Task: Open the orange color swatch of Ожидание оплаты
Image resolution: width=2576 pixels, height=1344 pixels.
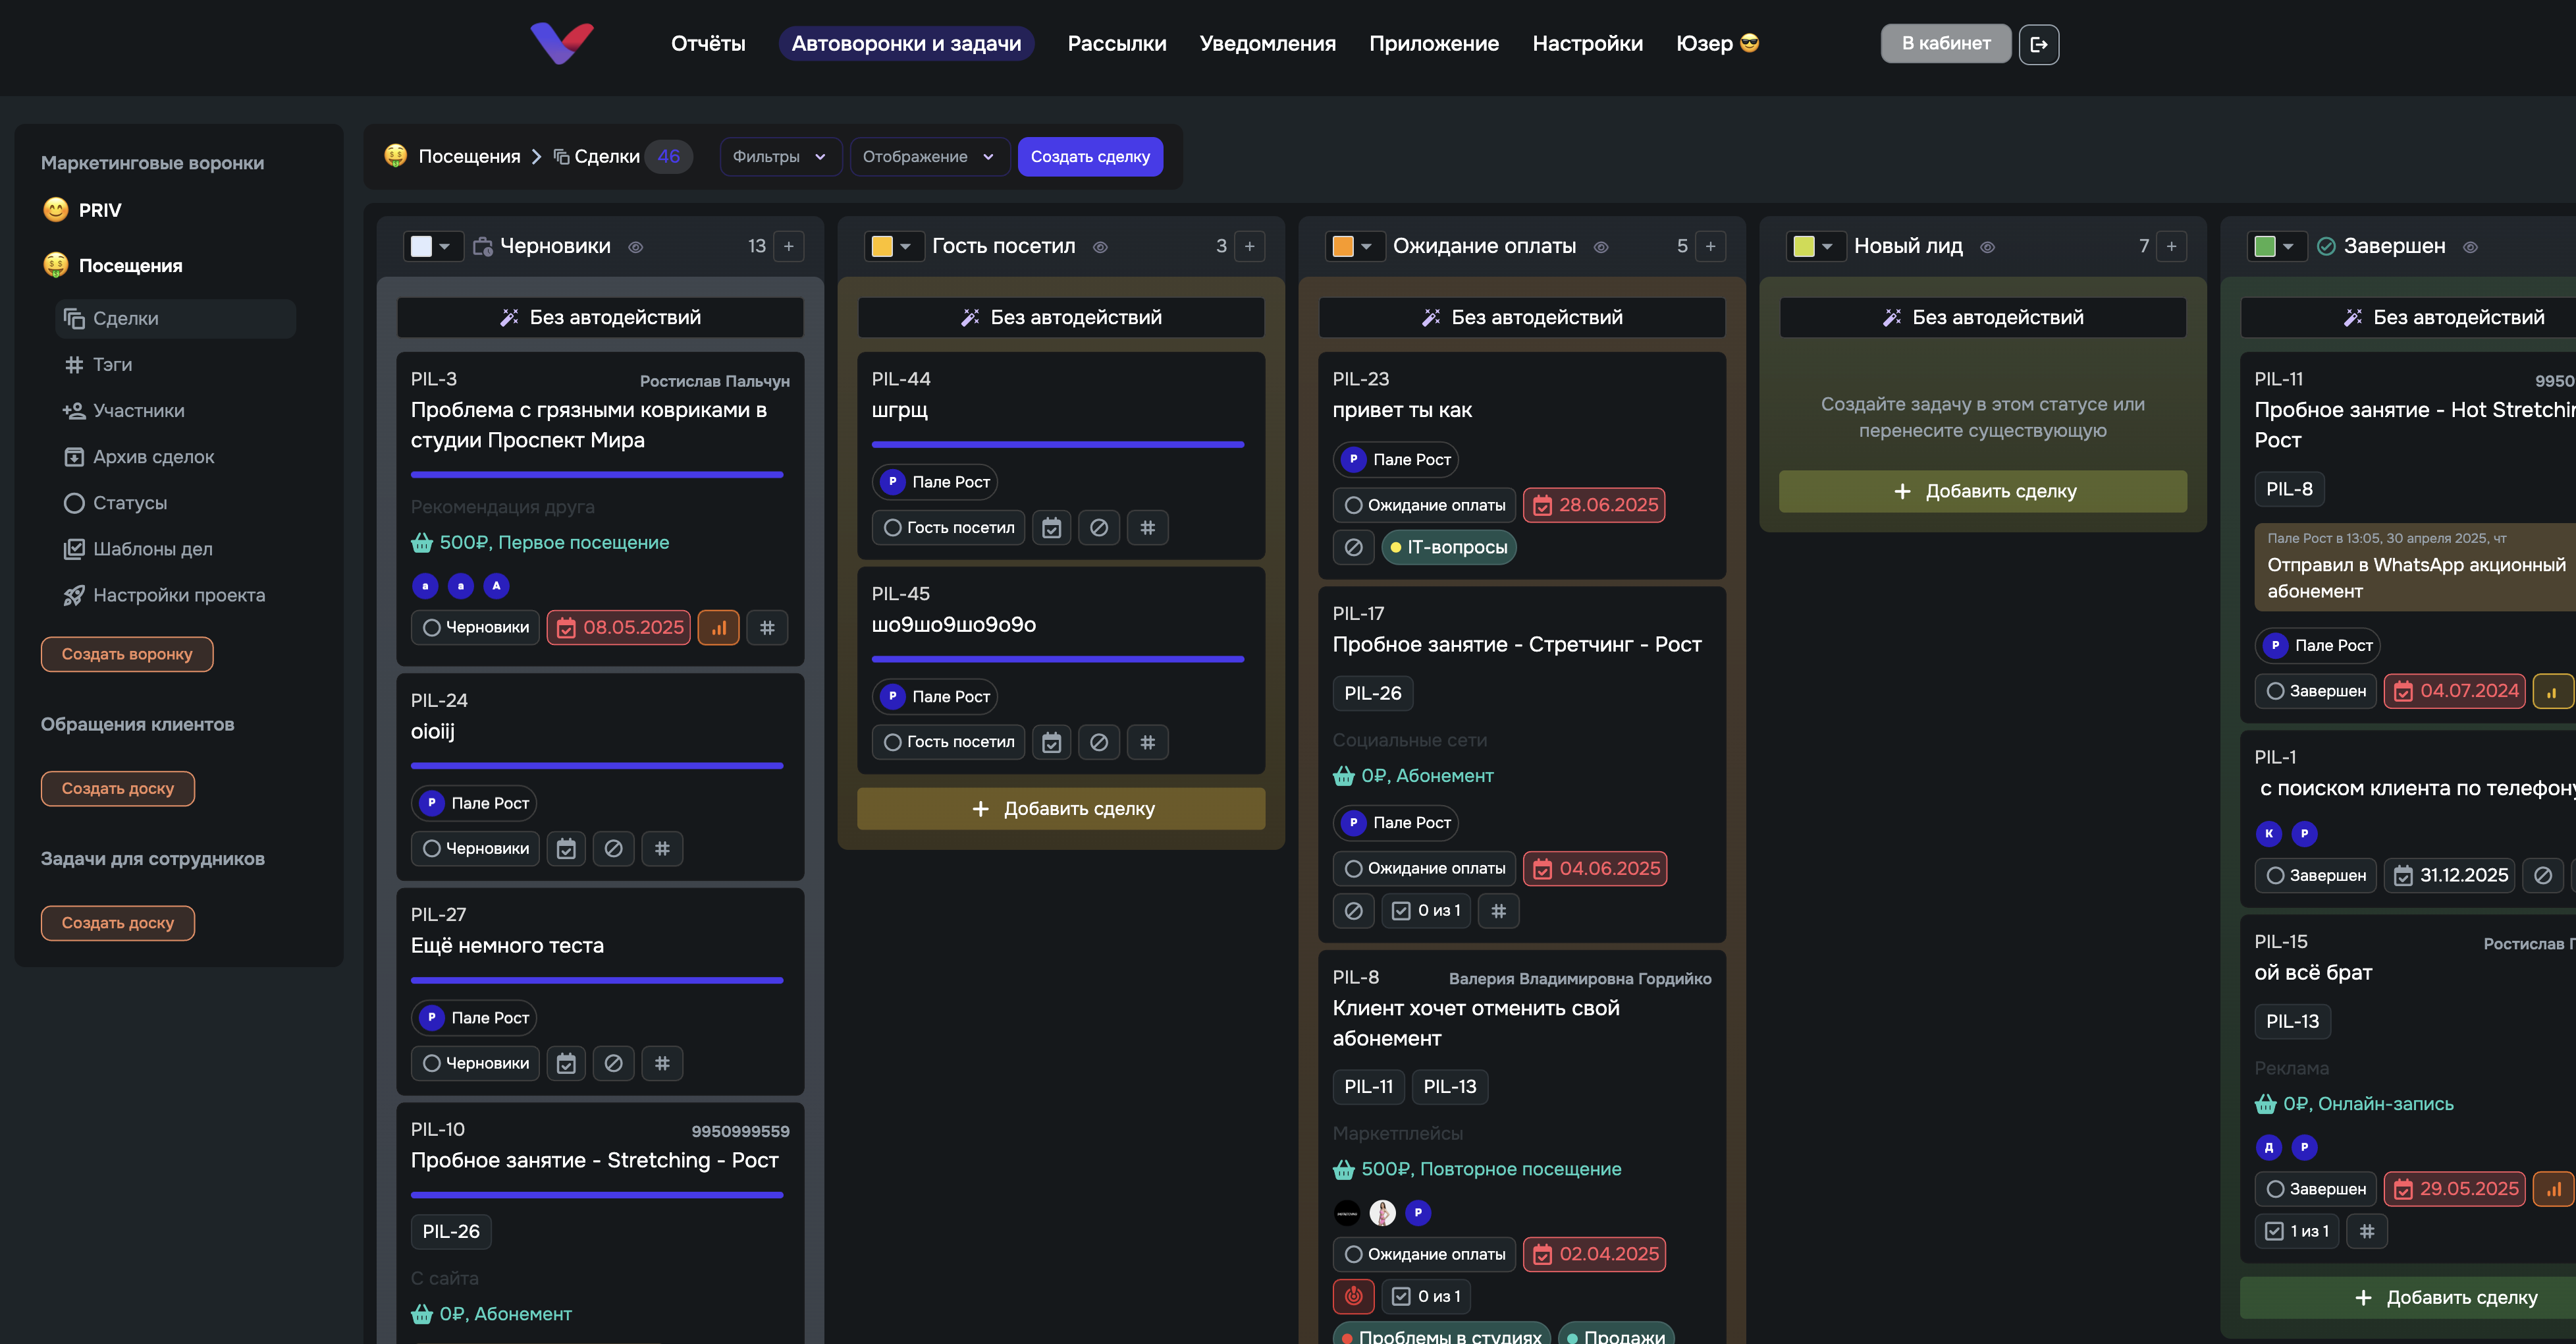Action: tap(1343, 246)
